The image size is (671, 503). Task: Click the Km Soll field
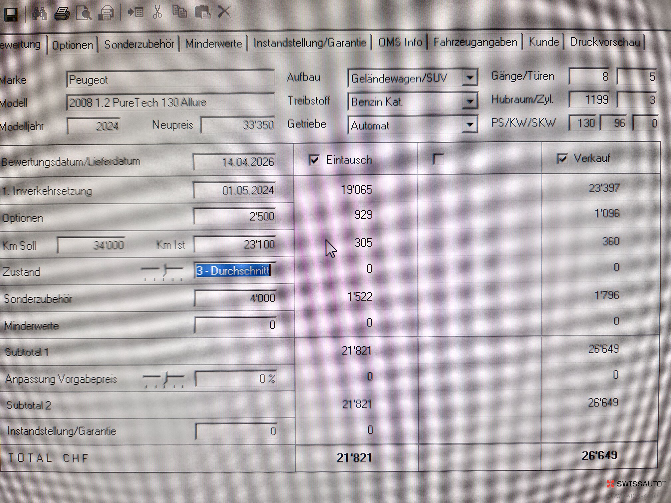click(x=91, y=245)
